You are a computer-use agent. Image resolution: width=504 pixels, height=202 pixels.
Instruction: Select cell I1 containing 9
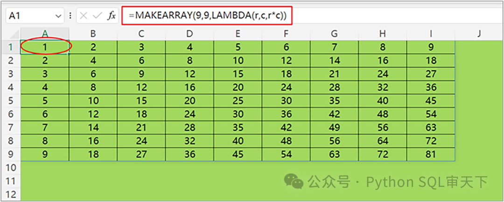tap(431, 47)
